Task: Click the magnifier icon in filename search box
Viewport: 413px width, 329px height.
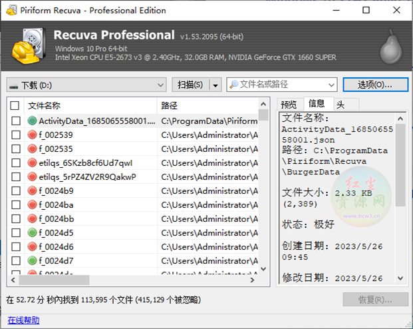Action: [x=233, y=85]
